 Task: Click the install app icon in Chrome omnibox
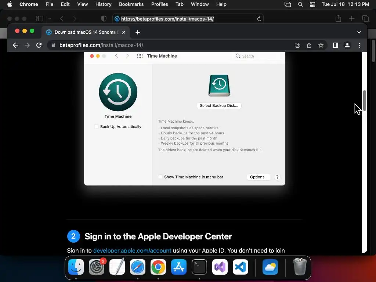tap(297, 45)
